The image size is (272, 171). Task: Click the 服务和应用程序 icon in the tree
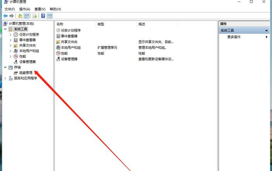[10, 78]
